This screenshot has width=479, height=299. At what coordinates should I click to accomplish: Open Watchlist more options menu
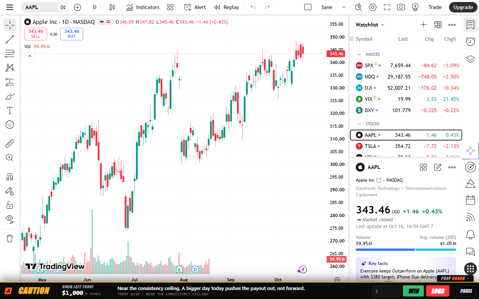[x=452, y=25]
